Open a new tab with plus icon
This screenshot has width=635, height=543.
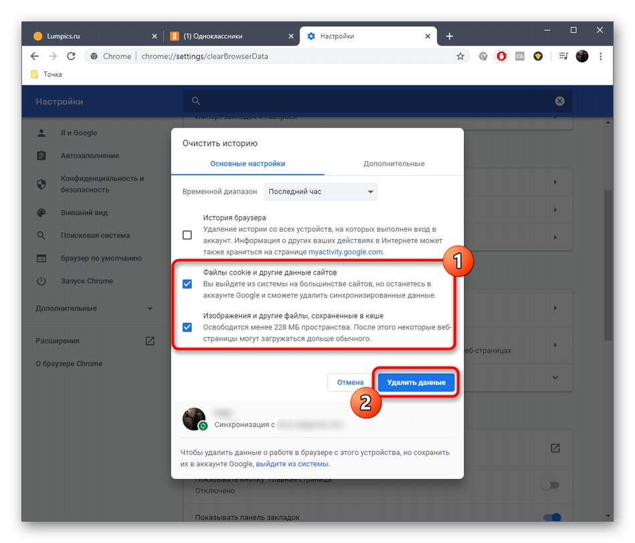point(449,36)
